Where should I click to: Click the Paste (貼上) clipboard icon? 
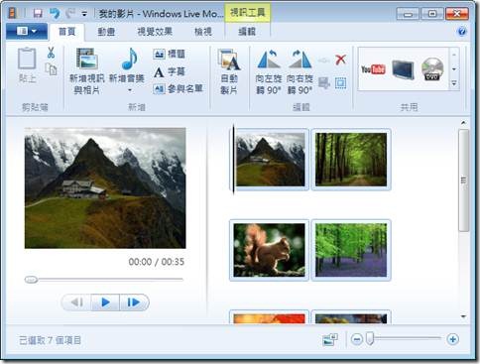point(27,59)
